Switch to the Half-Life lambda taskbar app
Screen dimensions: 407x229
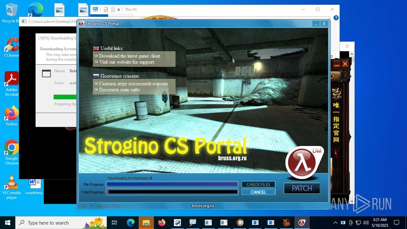(302, 223)
